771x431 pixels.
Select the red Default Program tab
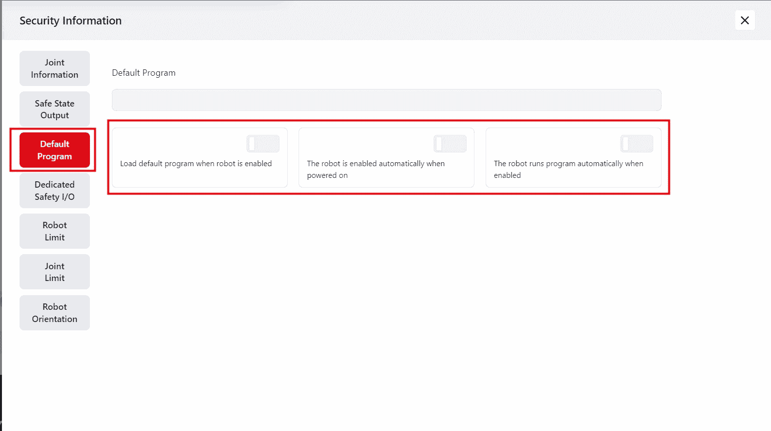coord(55,150)
